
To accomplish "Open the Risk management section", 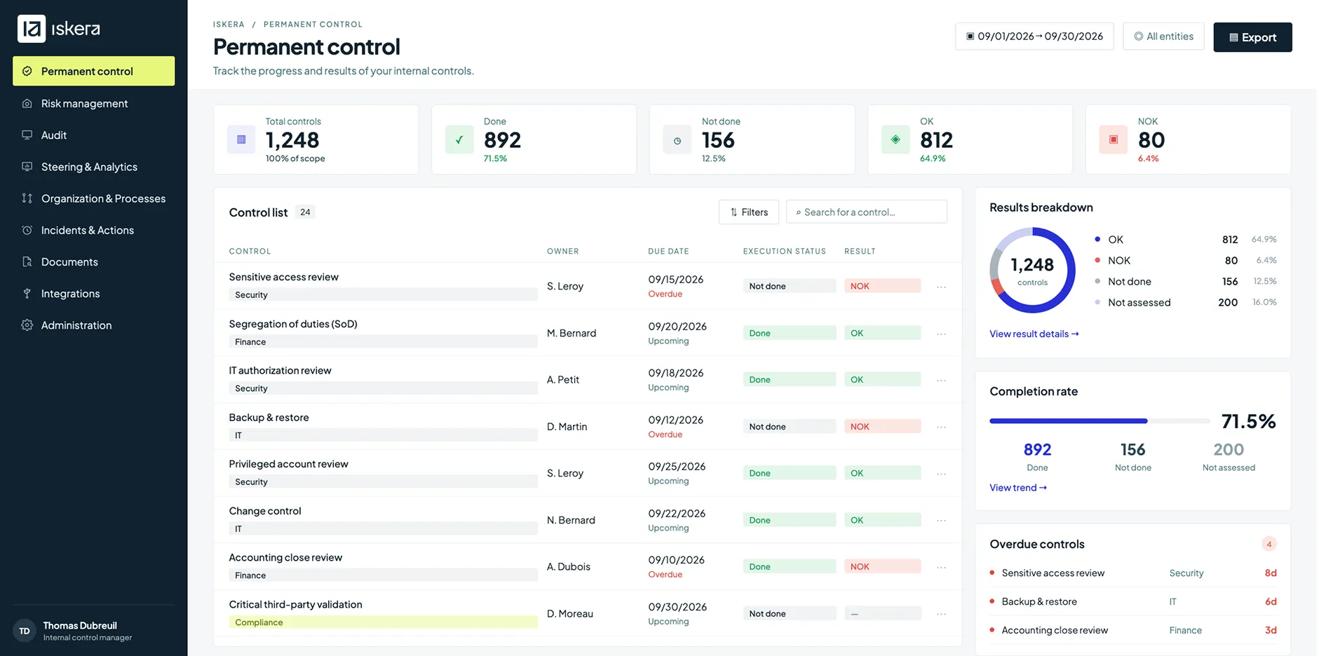I will point(93,104).
